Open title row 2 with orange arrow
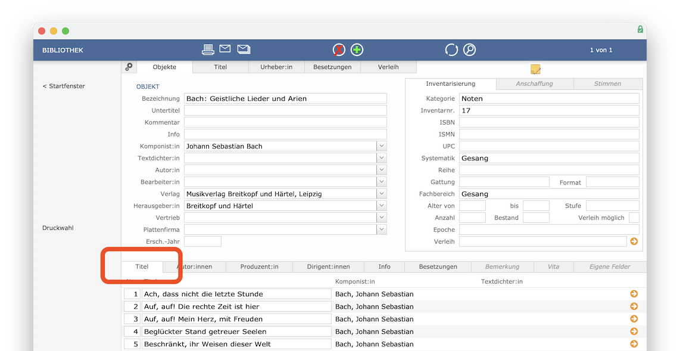This screenshot has width=680, height=351. 634,306
